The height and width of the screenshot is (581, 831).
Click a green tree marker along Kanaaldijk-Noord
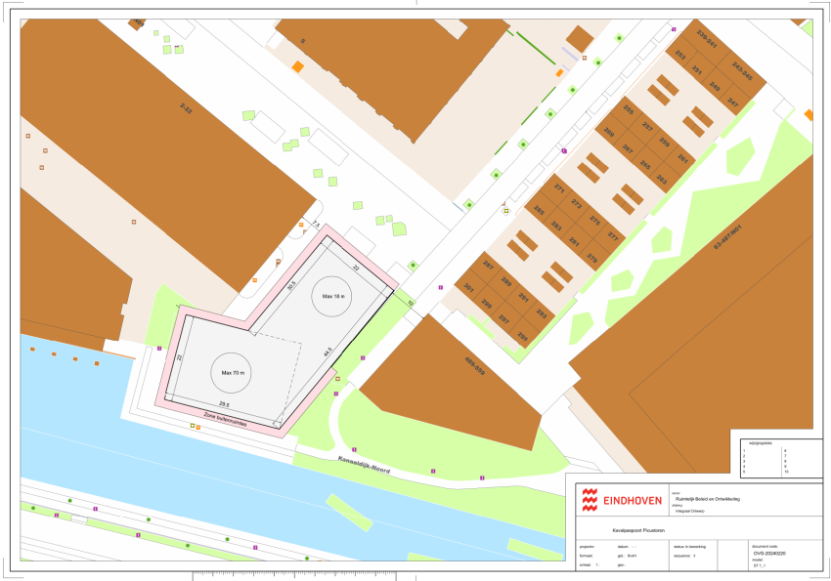coord(149,520)
